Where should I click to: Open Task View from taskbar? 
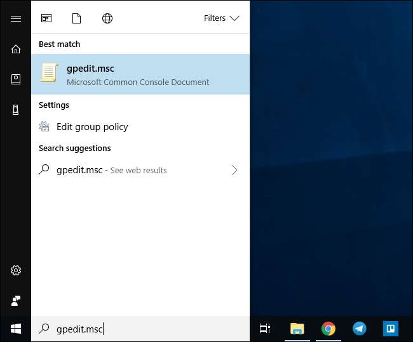265,329
